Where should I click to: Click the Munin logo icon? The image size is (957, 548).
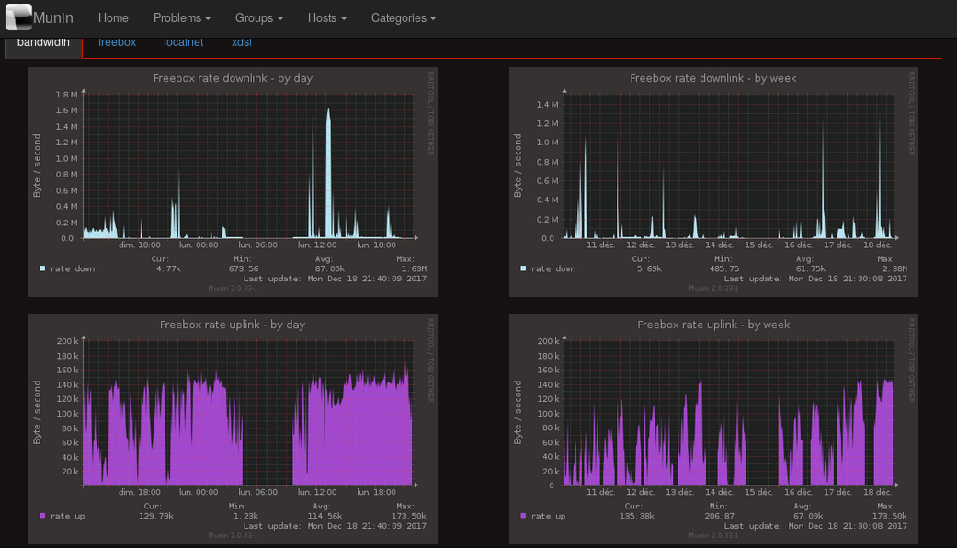click(18, 17)
